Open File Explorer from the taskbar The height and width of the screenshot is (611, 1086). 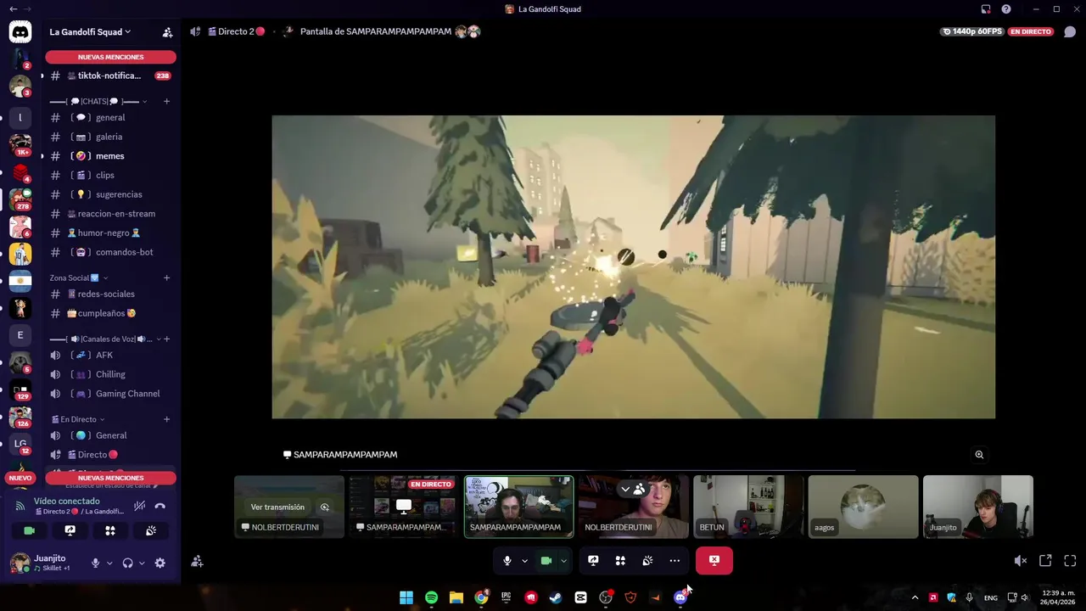pyautogui.click(x=456, y=597)
